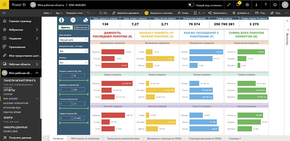
Task: Open the Файл menu
Action: [x=48, y=13]
